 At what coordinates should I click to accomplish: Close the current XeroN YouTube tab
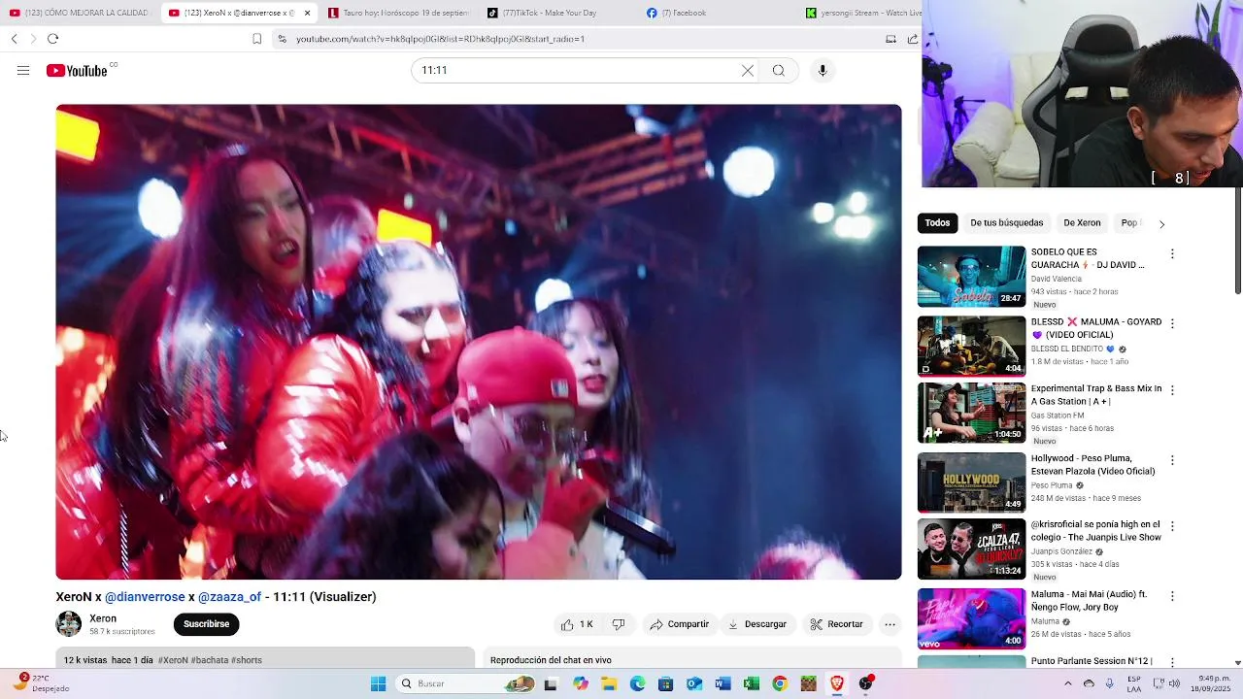click(x=307, y=13)
